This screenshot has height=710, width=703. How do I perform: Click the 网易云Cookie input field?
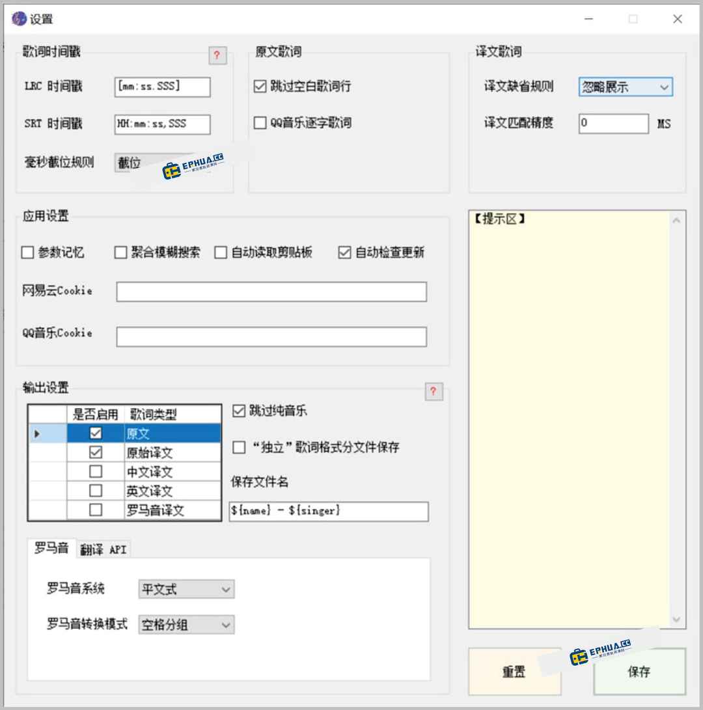coord(271,292)
